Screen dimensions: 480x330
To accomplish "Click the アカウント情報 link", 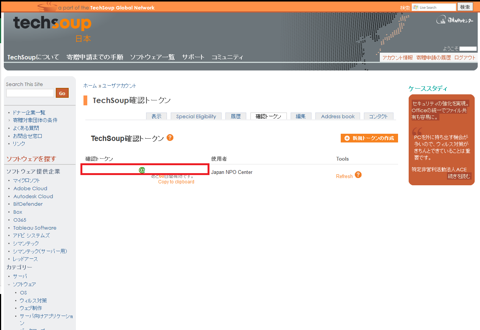I will [397, 58].
